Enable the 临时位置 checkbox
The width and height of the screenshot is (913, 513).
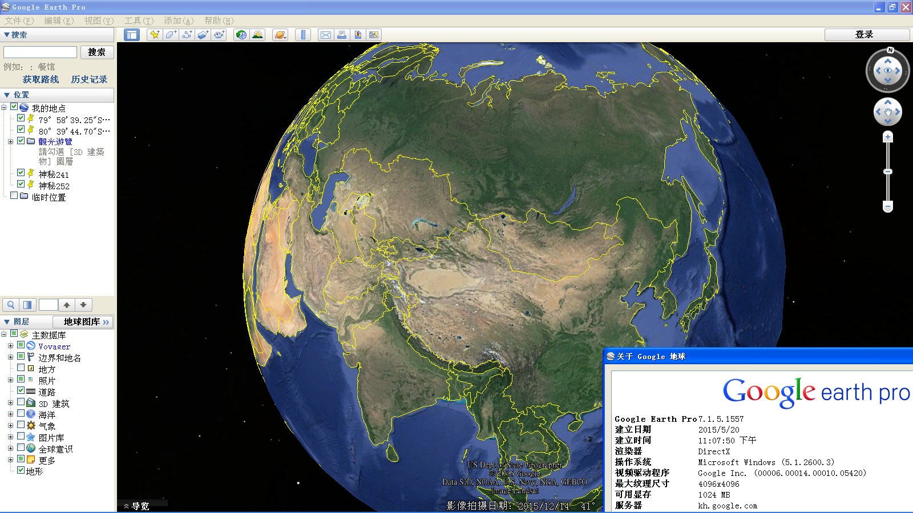pyautogui.click(x=14, y=195)
